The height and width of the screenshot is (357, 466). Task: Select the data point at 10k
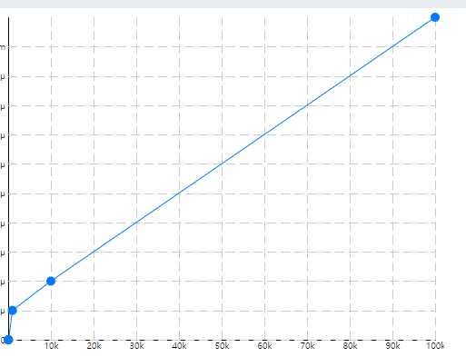pos(51,282)
